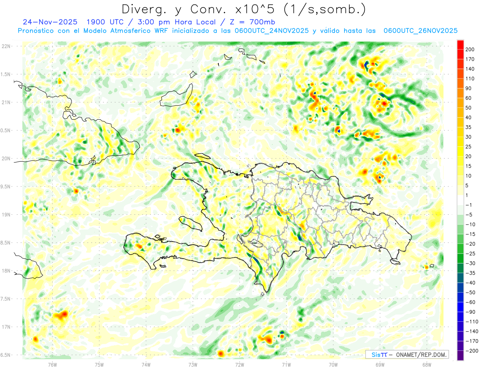
Task: Click the title 'Diverg. y Conv. x10^5 (1/s,somb.)'
Action: [243, 10]
